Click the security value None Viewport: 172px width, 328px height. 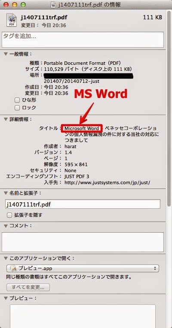[x=71, y=170]
